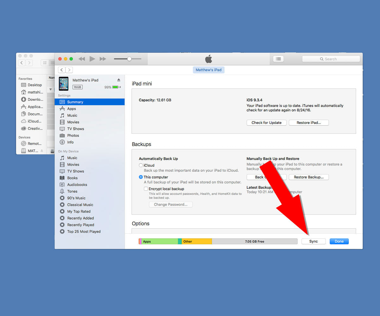Go back using the iTunes back chevron

(62, 70)
